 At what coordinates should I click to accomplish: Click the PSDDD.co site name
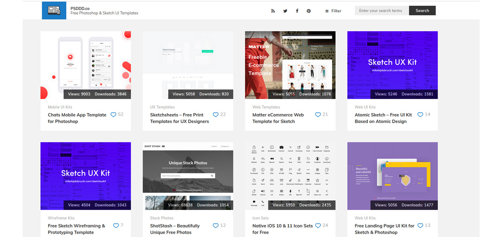pos(80,8)
